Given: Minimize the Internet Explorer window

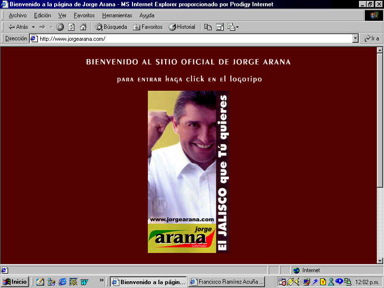Looking at the screenshot, I should click(x=362, y=4).
